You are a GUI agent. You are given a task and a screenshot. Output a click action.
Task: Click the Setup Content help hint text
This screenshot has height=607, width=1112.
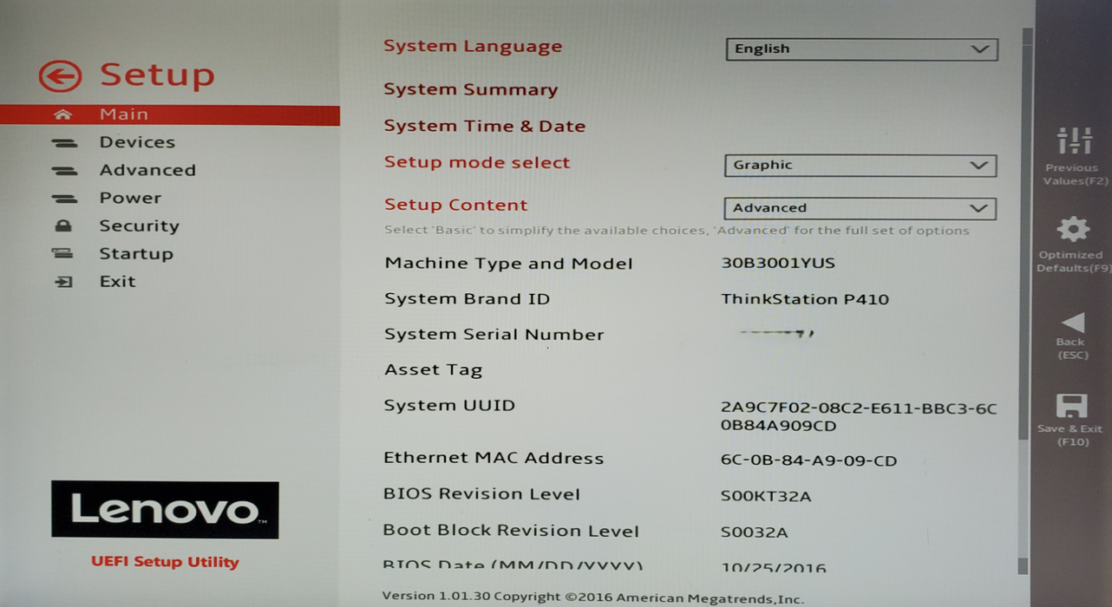click(677, 231)
